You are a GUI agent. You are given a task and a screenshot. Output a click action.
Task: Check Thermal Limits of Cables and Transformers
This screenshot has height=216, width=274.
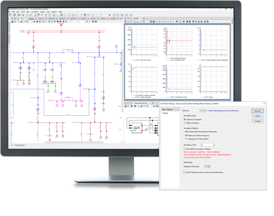(x=184, y=172)
